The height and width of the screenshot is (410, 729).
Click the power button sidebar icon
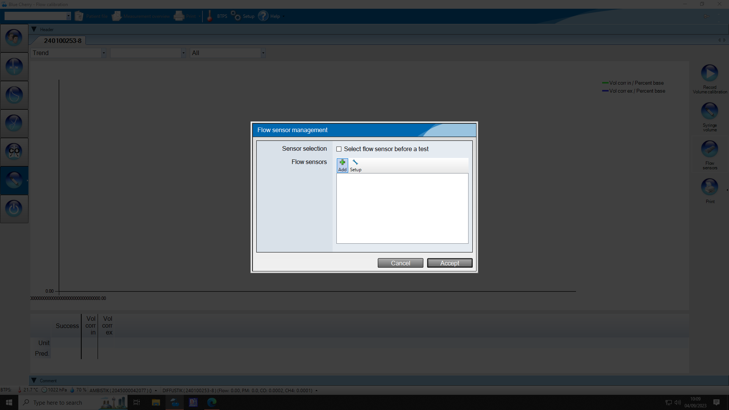click(14, 209)
